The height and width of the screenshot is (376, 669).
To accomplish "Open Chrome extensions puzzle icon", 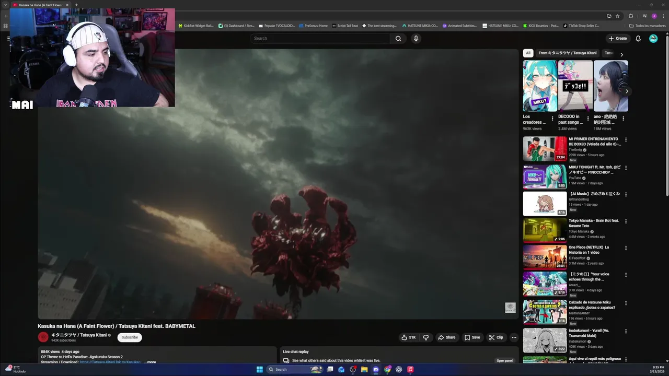I will (631, 16).
